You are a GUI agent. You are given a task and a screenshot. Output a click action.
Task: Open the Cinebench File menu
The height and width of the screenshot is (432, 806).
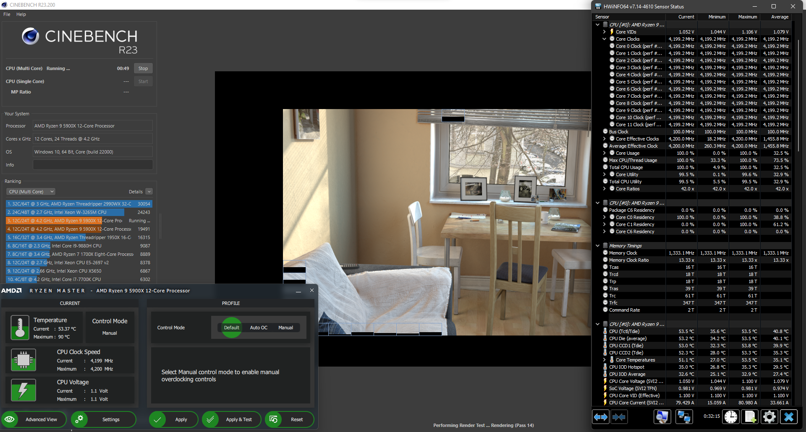(x=7, y=14)
